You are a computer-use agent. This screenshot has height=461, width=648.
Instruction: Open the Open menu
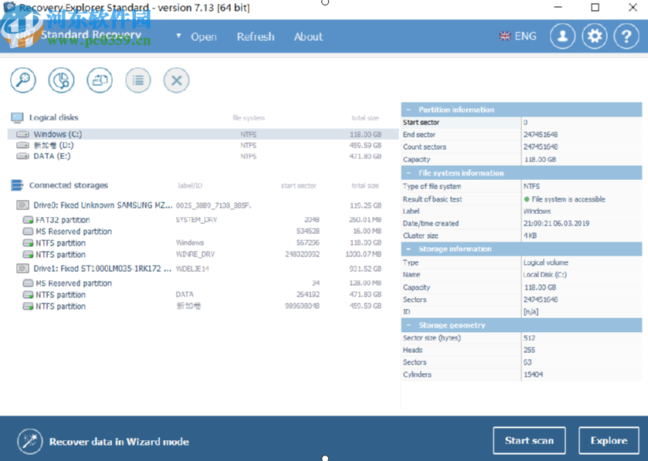204,36
